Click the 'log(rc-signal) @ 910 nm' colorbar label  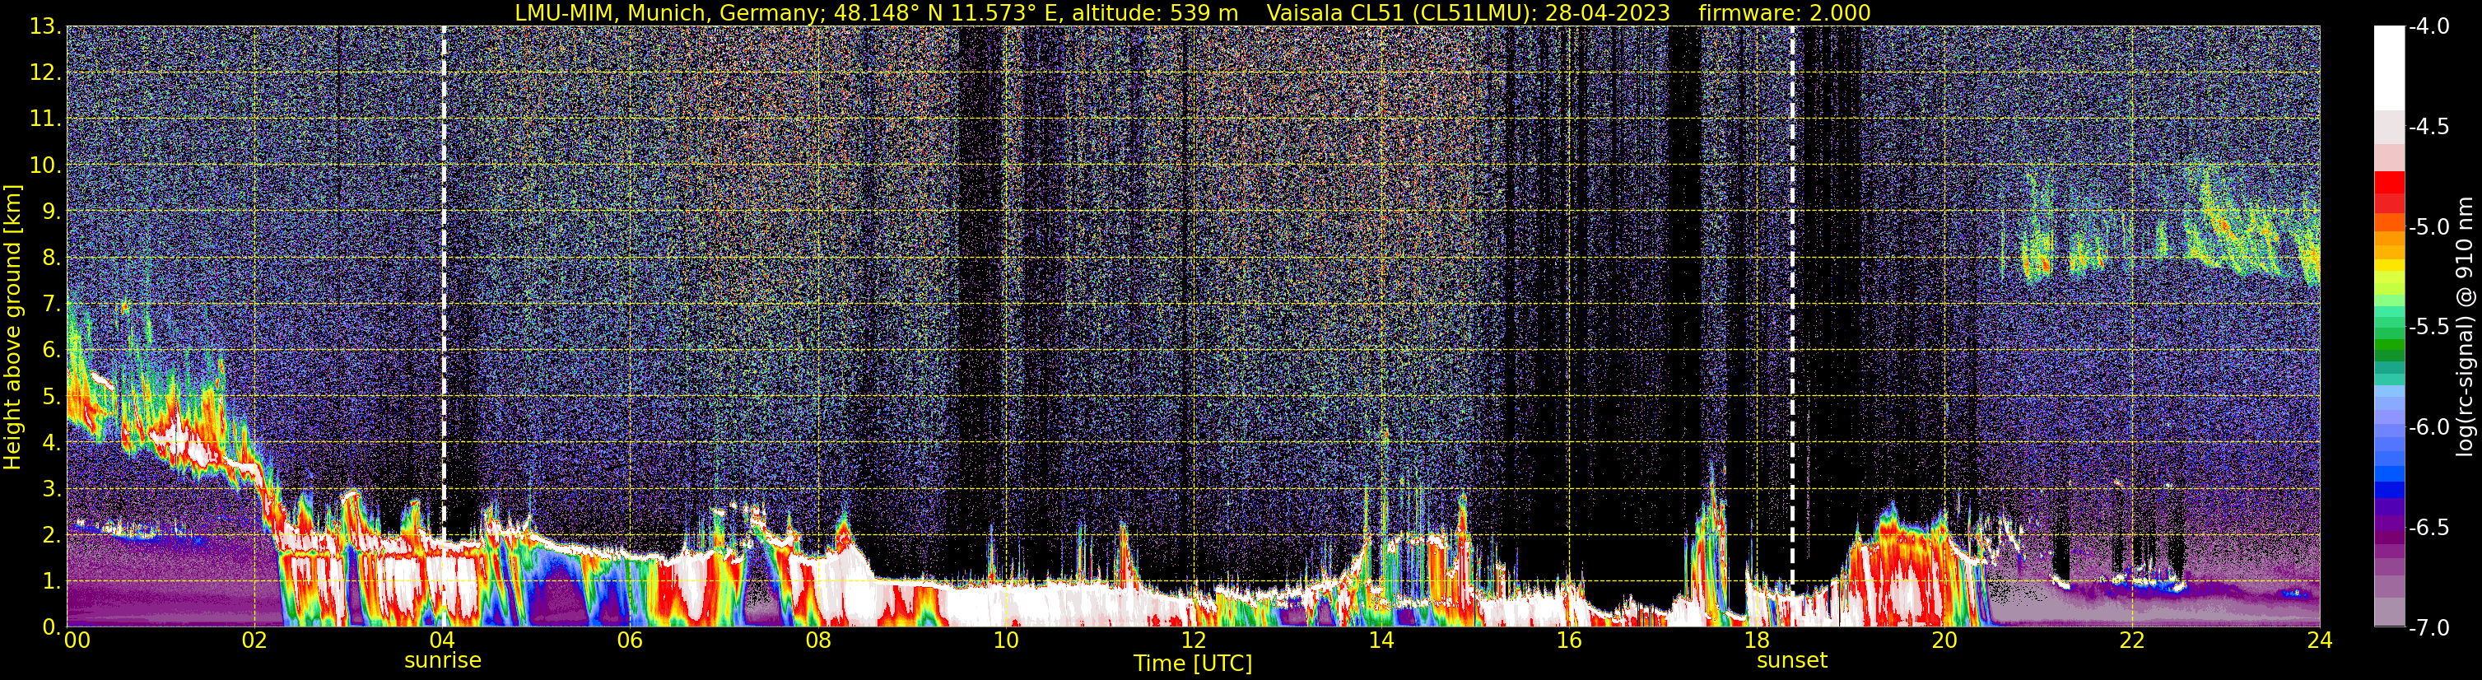2464,325
